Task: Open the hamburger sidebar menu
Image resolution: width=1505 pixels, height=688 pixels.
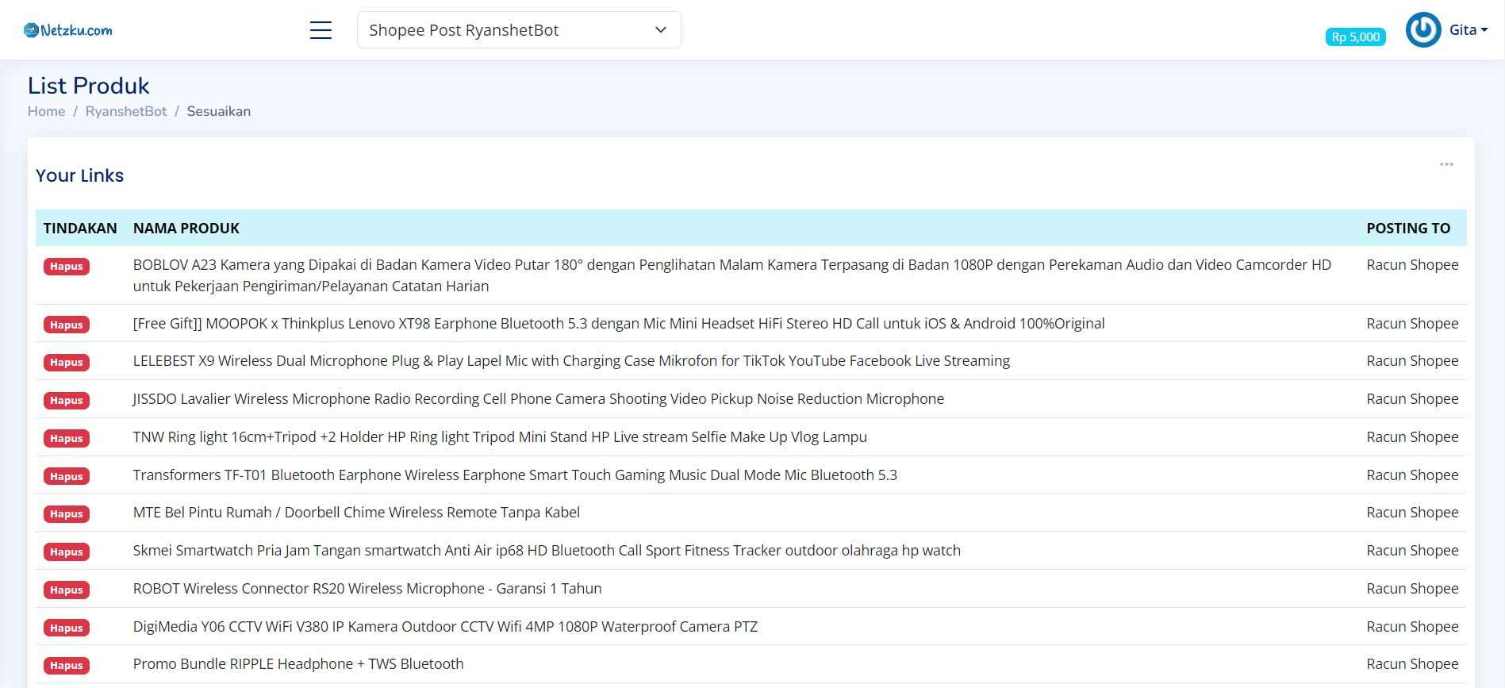Action: pos(321,30)
